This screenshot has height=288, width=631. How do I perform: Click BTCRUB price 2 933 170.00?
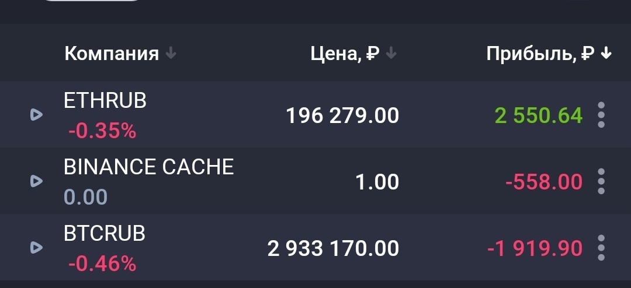[x=333, y=248]
